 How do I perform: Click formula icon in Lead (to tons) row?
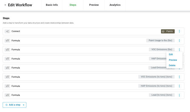click(x=7, y=95)
